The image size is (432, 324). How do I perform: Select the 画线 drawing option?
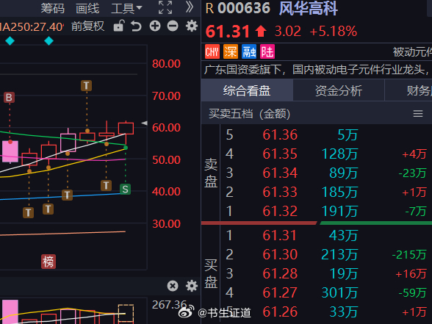[x=87, y=8]
